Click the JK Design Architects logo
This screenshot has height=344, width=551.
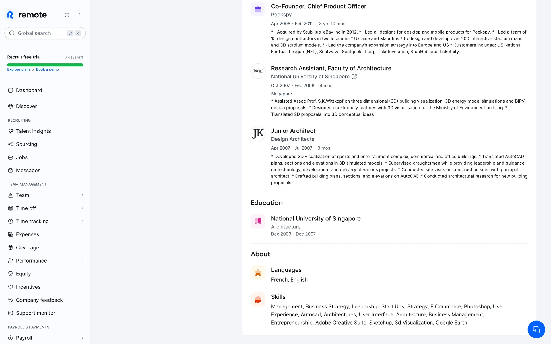click(x=258, y=134)
